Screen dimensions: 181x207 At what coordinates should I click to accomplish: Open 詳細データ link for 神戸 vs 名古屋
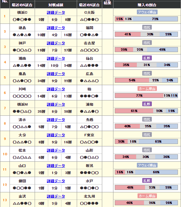[56, 43]
